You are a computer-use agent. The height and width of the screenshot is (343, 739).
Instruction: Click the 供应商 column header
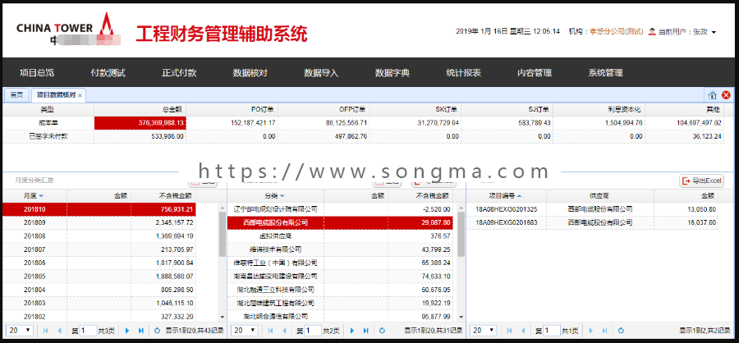click(600, 195)
